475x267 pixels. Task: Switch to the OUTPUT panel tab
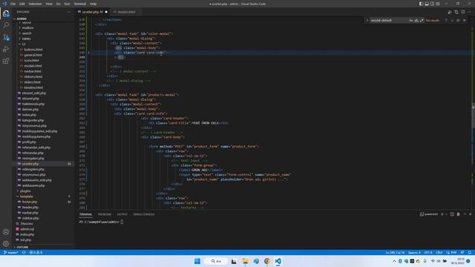(122, 214)
